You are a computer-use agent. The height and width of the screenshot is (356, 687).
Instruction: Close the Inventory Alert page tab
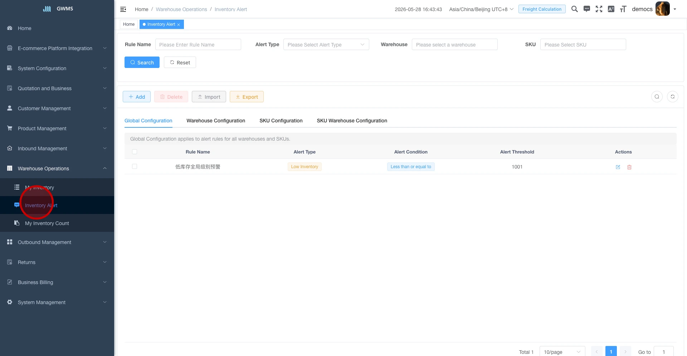coord(179,25)
